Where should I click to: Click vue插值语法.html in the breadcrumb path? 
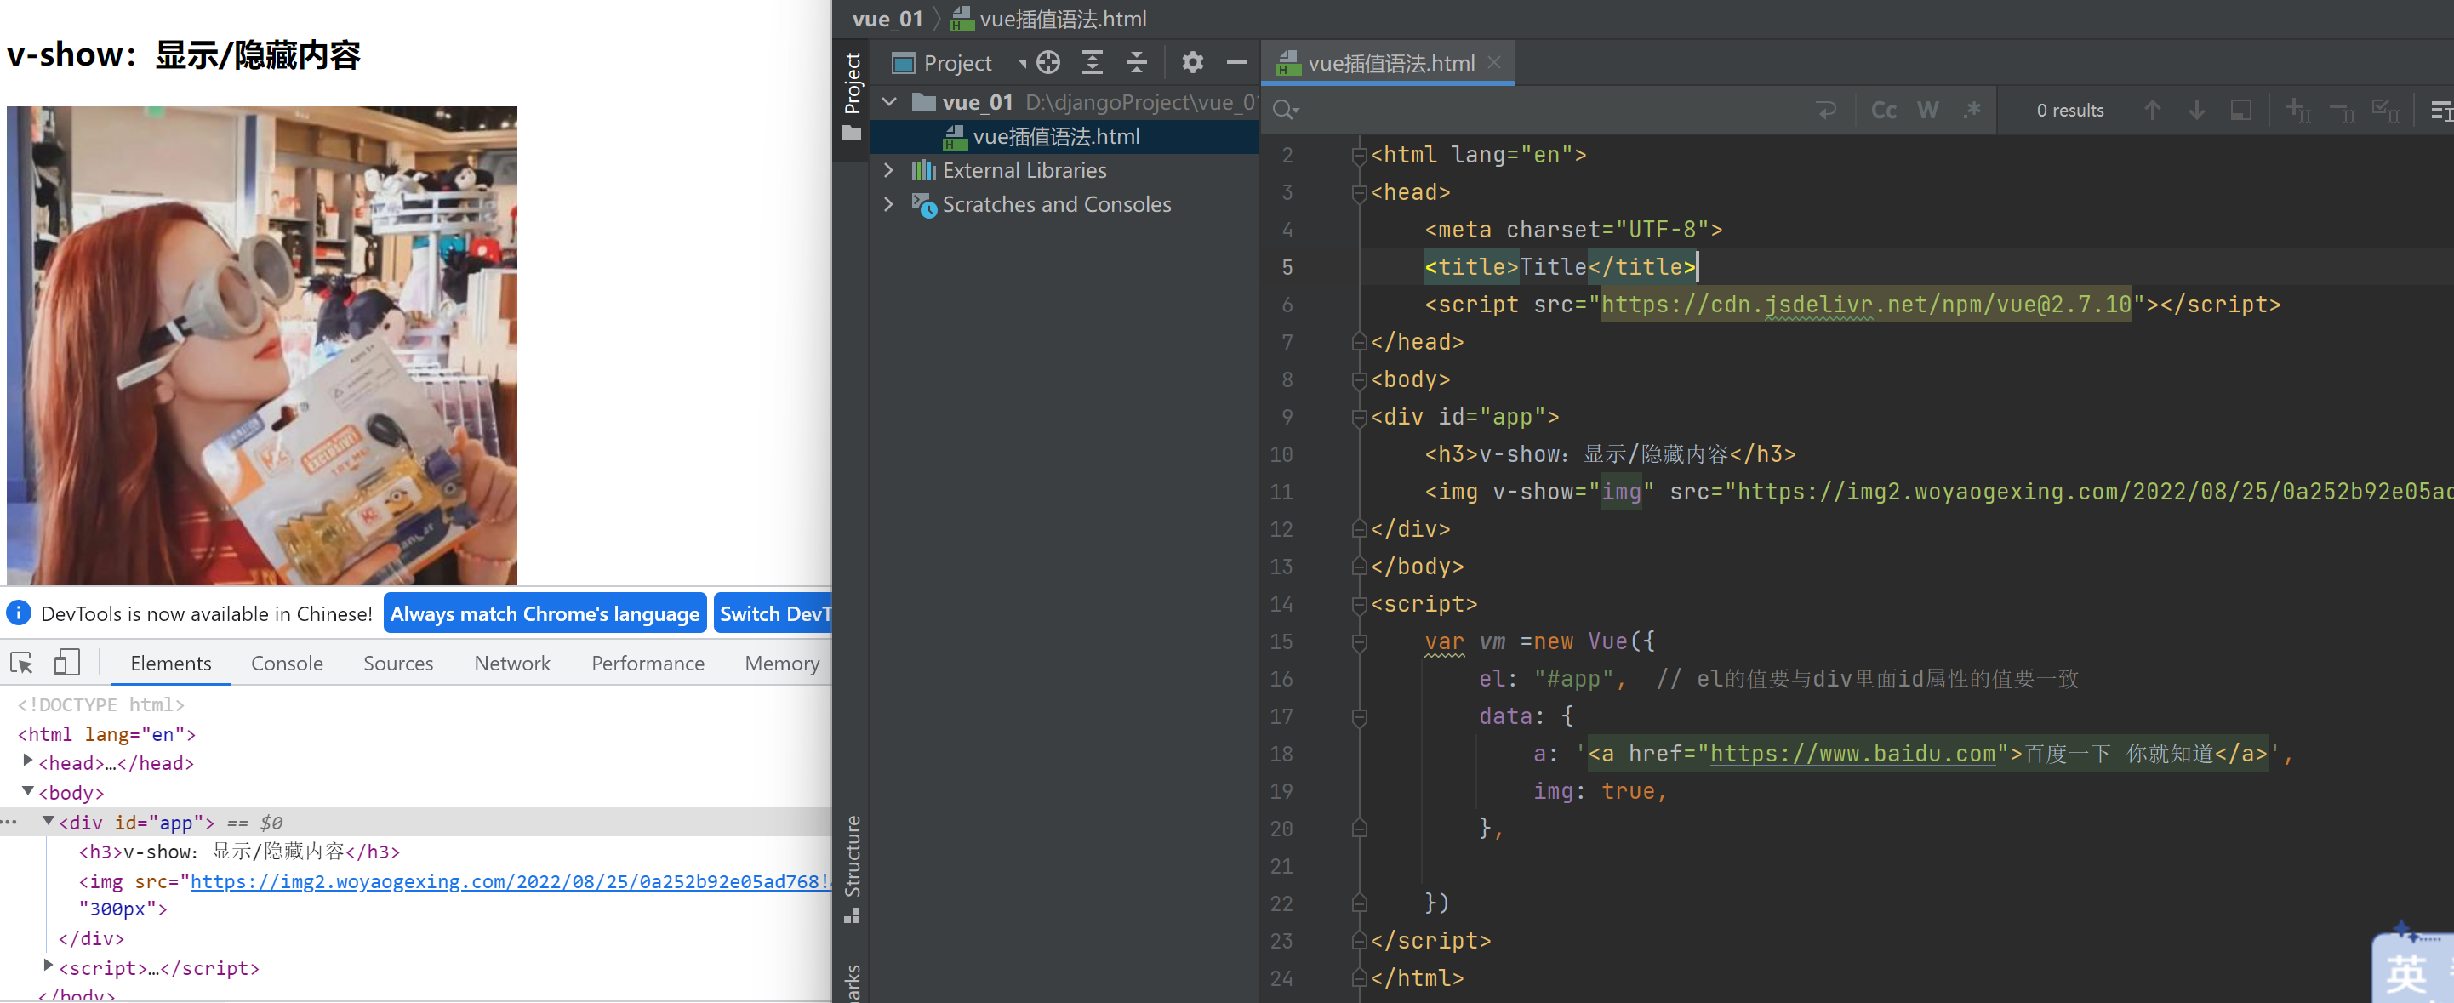(1062, 19)
